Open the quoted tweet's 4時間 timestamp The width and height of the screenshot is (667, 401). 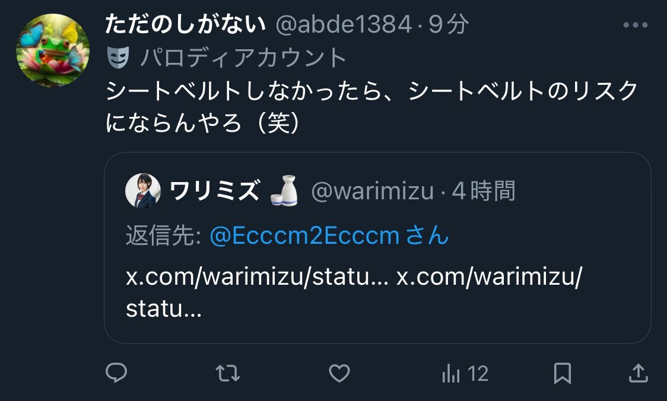[x=484, y=190]
